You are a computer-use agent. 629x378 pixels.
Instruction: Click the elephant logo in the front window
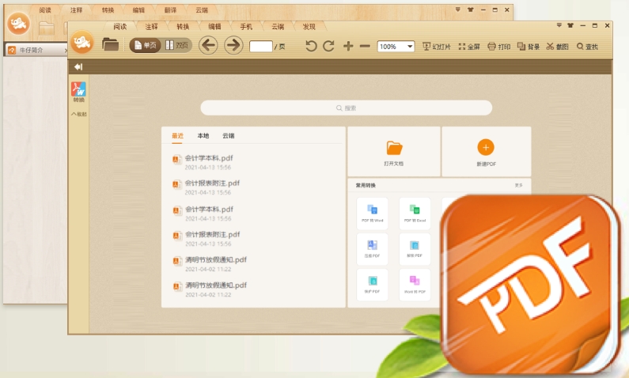click(x=82, y=43)
